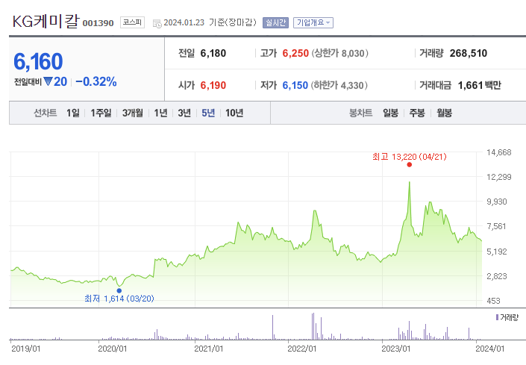This screenshot has width=526, height=365.
Task: Switch to the 주봉 weekly candlestick chart
Action: [x=417, y=113]
